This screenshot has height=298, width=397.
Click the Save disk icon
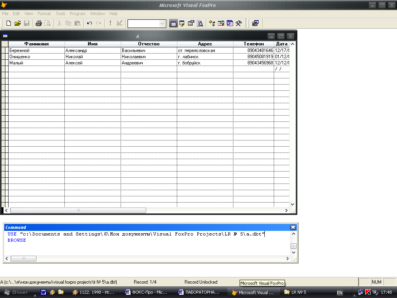(x=27, y=23)
